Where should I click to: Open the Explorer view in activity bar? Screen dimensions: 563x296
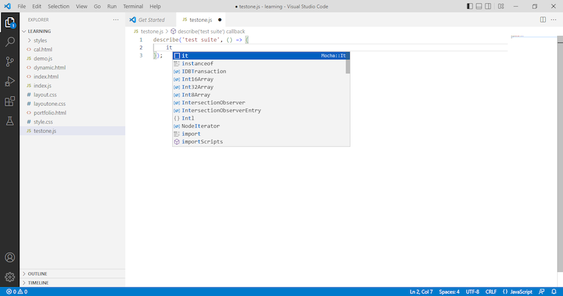tap(10, 22)
